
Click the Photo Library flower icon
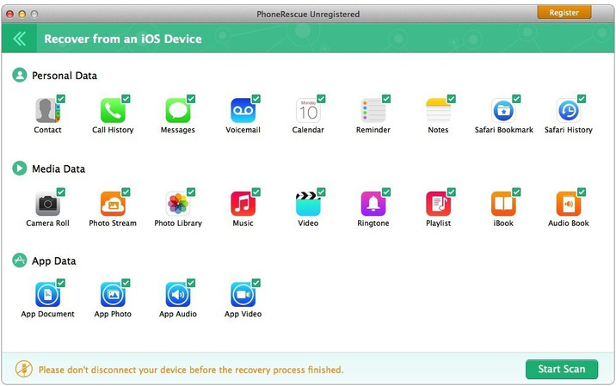pyautogui.click(x=177, y=204)
